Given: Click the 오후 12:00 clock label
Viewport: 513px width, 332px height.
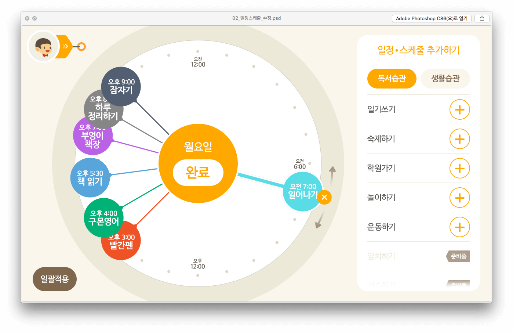Looking at the screenshot, I should tap(198, 264).
